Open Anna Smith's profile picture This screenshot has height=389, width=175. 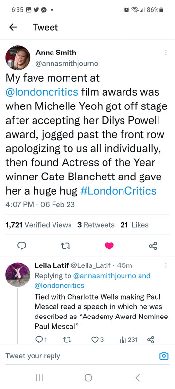pyautogui.click(x=17, y=57)
